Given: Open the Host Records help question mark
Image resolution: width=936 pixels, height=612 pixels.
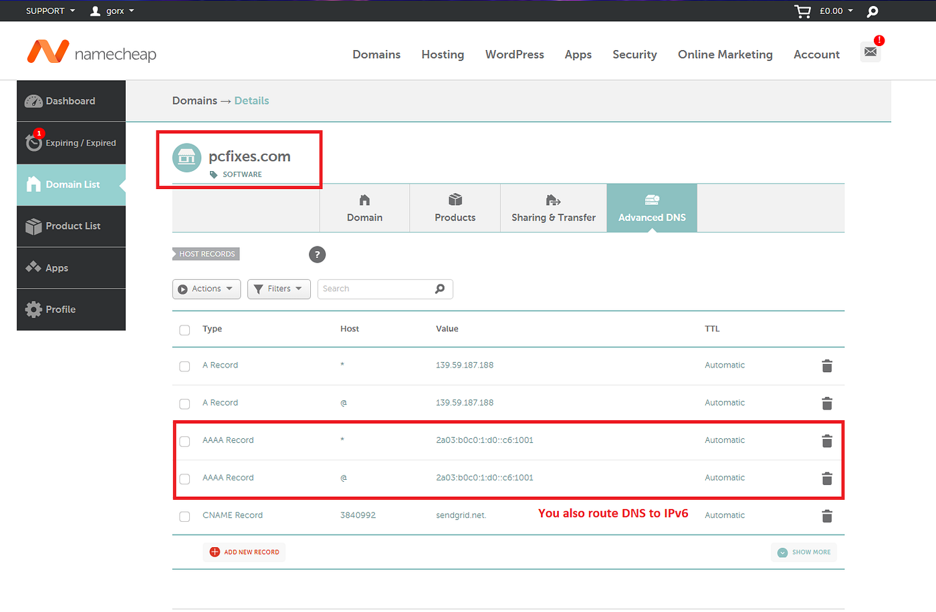Looking at the screenshot, I should pos(317,255).
